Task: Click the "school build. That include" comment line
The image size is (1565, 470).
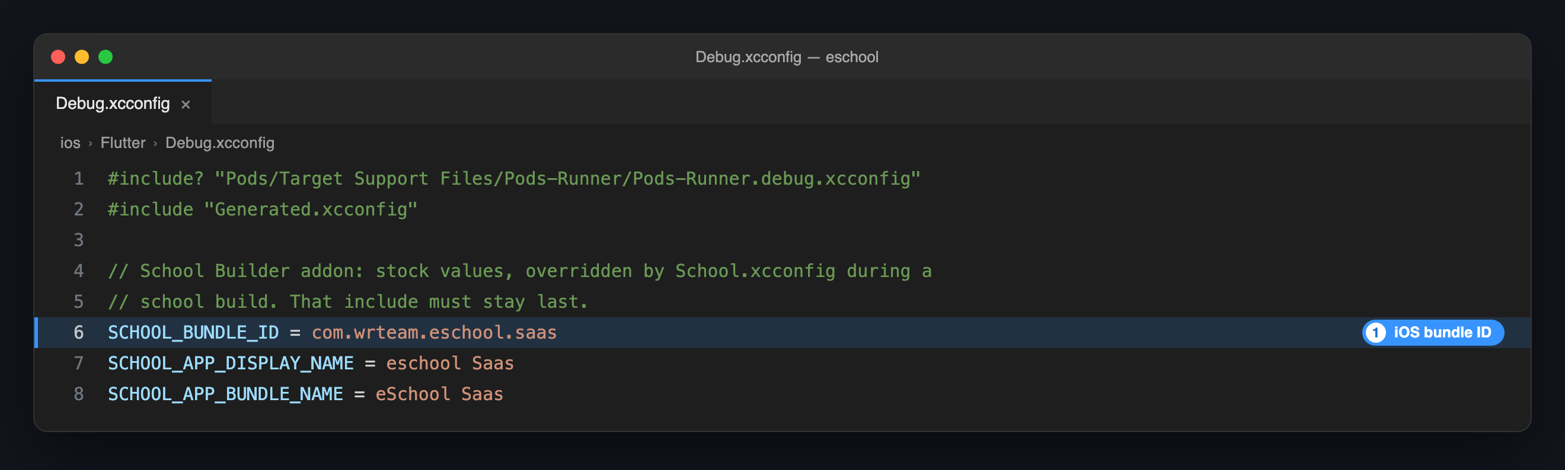Action: click(348, 302)
